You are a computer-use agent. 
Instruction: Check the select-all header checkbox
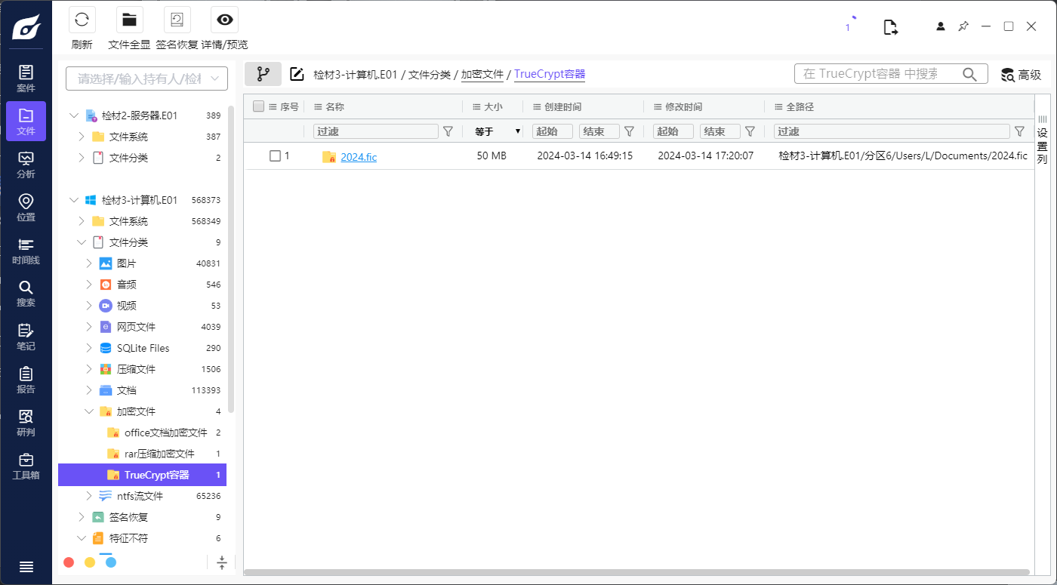(x=258, y=106)
